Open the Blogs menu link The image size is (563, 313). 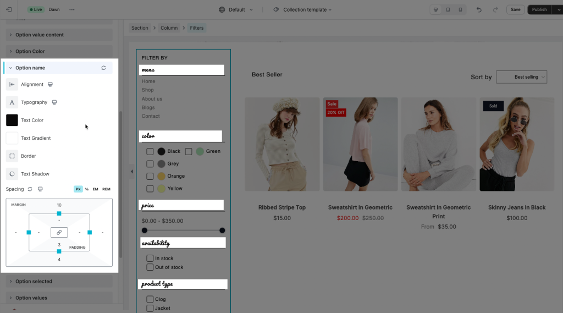tap(148, 107)
